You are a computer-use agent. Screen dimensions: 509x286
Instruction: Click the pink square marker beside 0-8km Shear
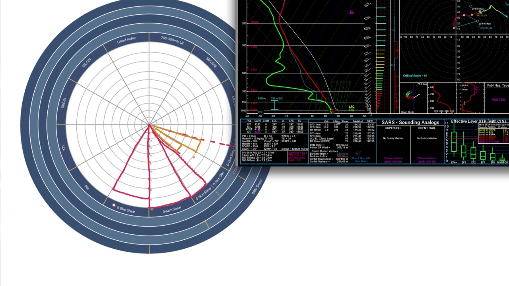point(114,205)
